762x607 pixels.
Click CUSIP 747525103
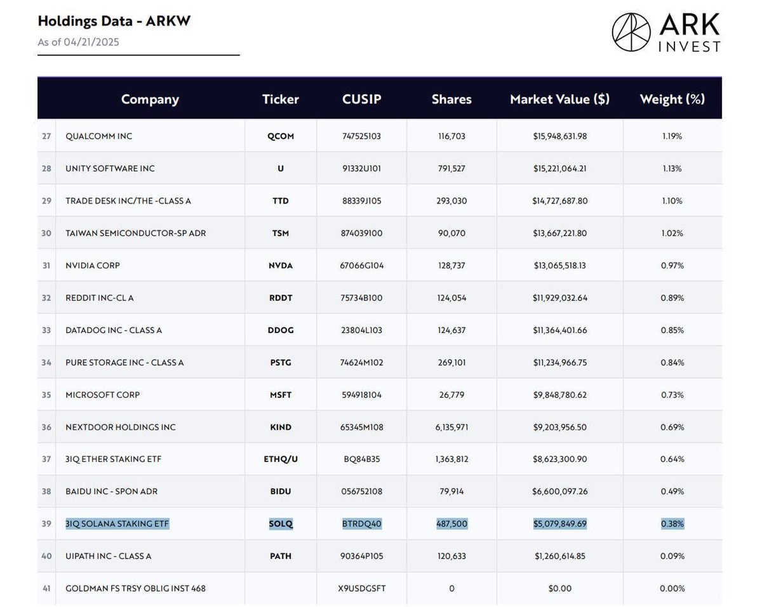pyautogui.click(x=361, y=136)
